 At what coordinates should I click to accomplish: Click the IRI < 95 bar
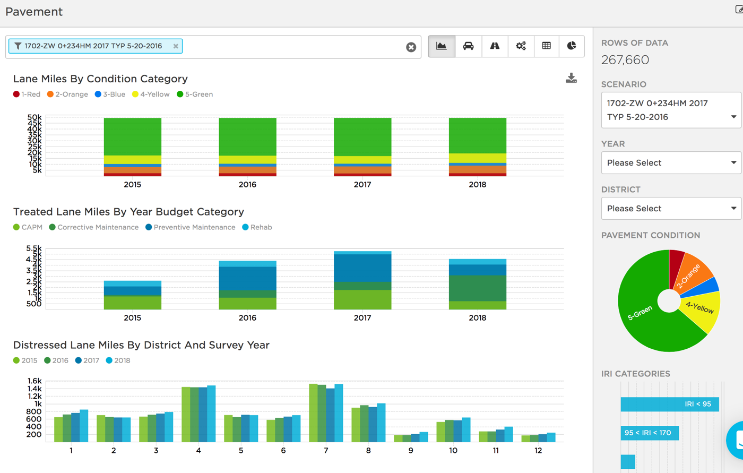click(669, 404)
